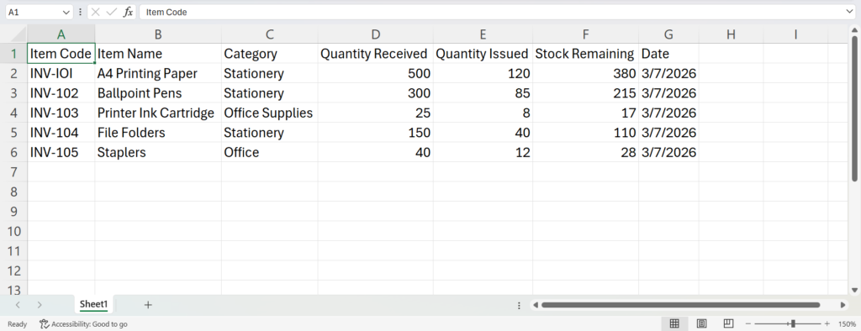Click the Quantity Received header cell
Image resolution: width=861 pixels, height=331 pixels.
[x=376, y=54]
